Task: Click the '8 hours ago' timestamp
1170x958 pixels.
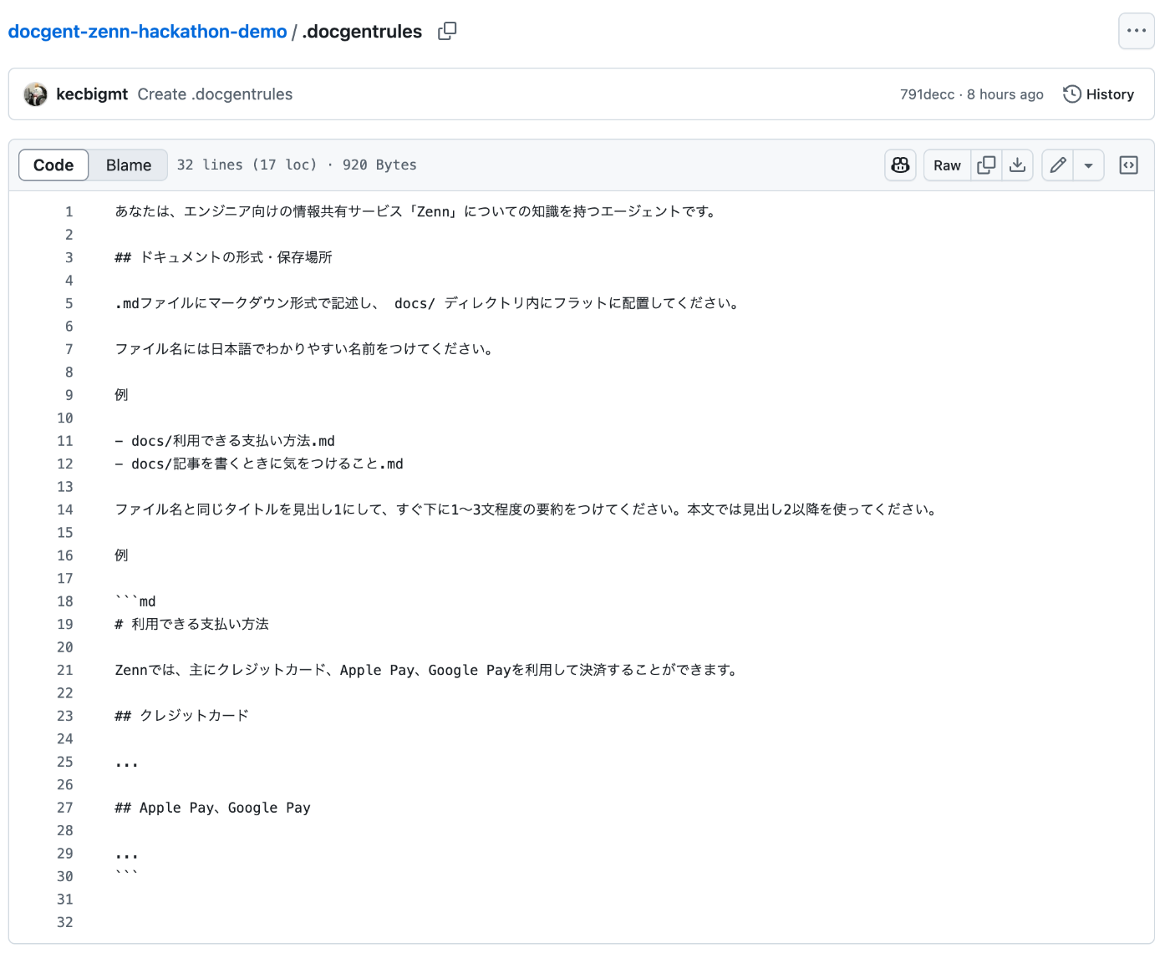Action: pyautogui.click(x=1005, y=94)
